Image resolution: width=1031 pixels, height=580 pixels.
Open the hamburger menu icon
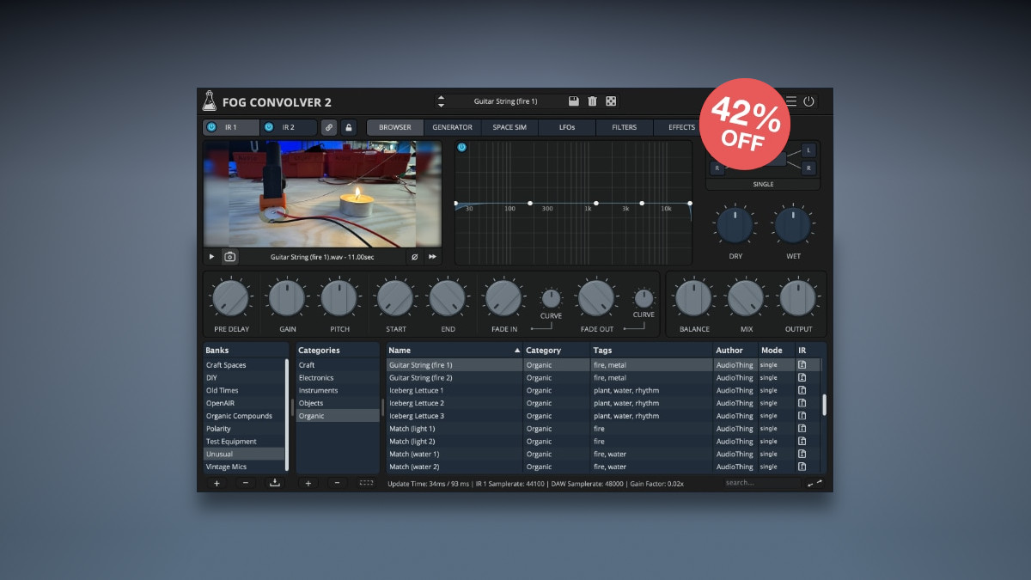(x=790, y=101)
